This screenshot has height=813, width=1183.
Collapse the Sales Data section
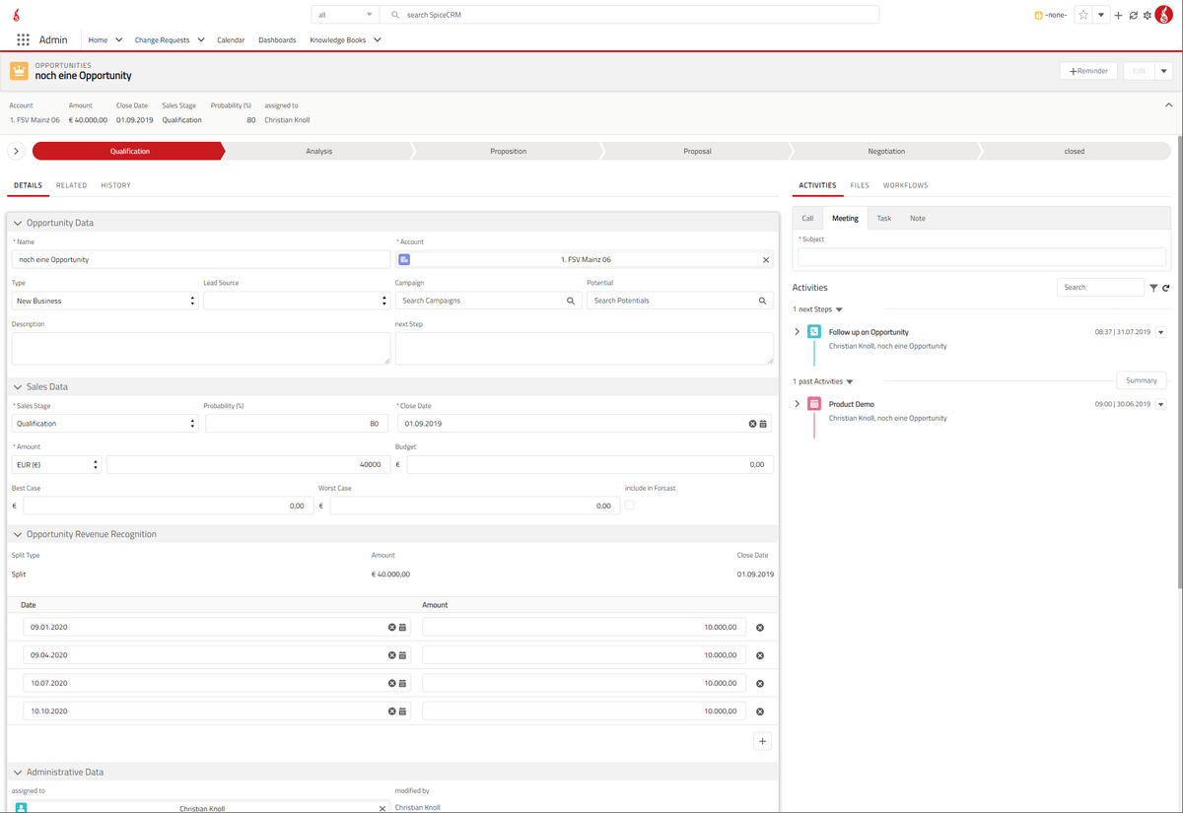coord(18,387)
